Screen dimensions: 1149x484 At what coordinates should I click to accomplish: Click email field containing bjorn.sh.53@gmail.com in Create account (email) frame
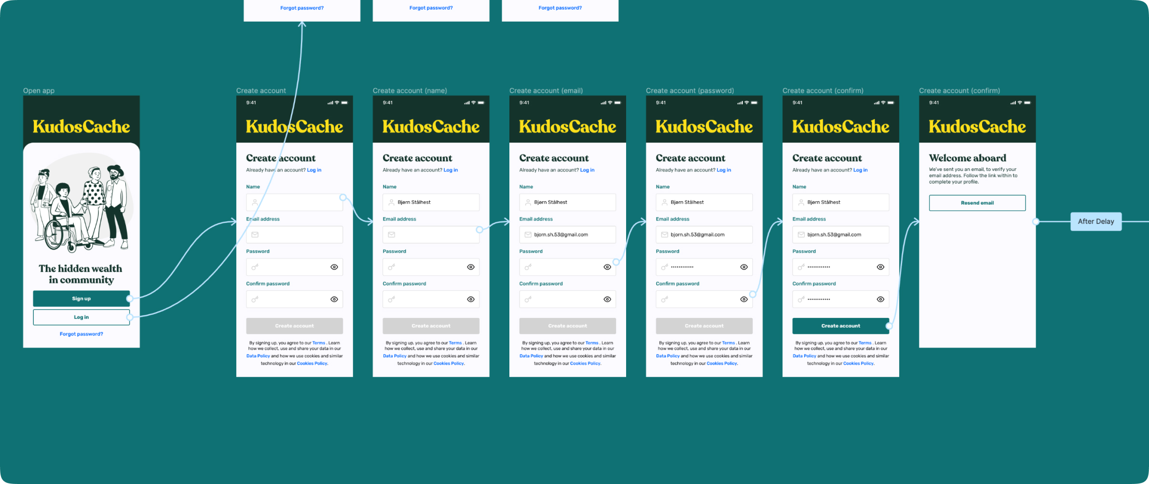(x=567, y=235)
